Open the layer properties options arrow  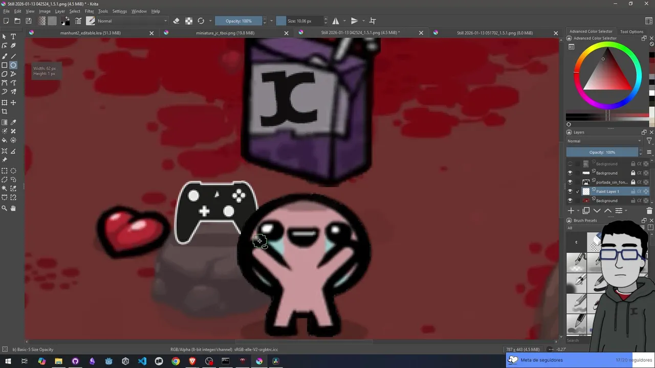[x=626, y=211]
